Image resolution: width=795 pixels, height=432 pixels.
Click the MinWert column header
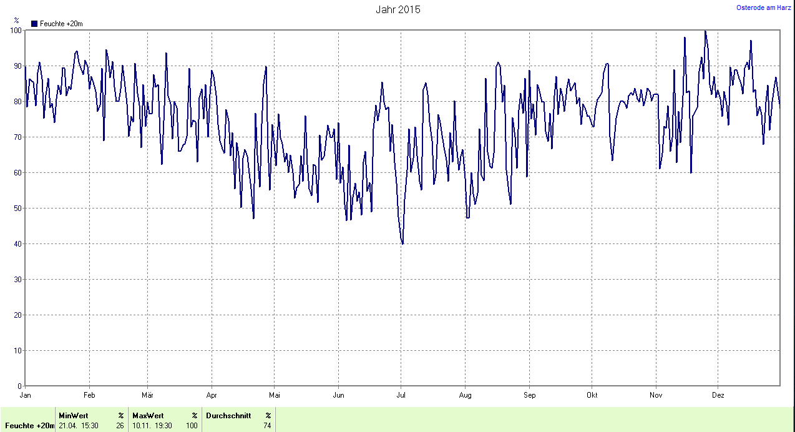(74, 415)
